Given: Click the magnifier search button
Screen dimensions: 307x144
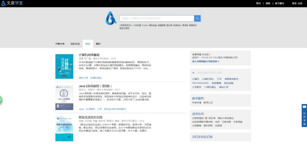Looking at the screenshot, I should pos(197,18).
